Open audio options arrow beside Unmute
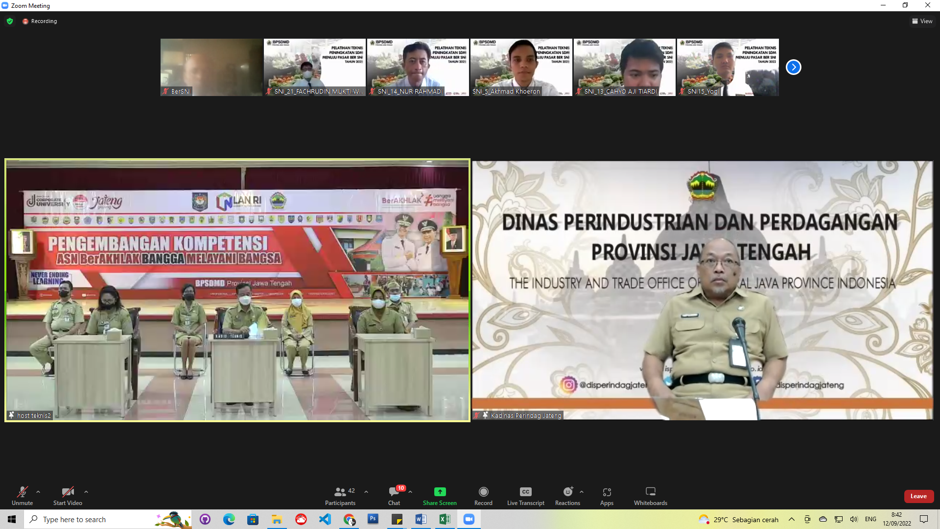Screen dimensions: 940x529 [x=38, y=492]
